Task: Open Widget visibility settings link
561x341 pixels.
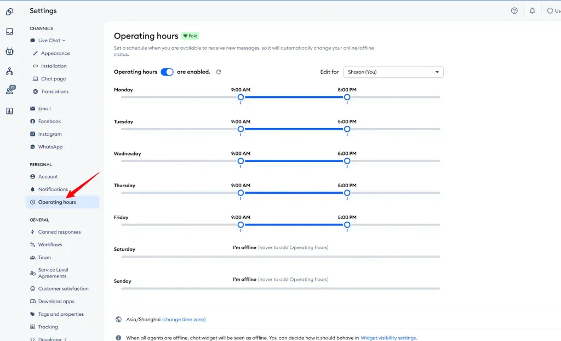Action: (388, 338)
